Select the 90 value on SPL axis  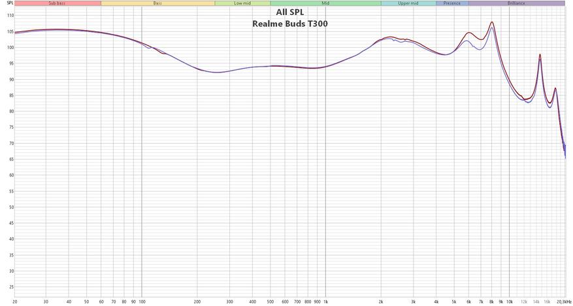[x=11, y=80]
